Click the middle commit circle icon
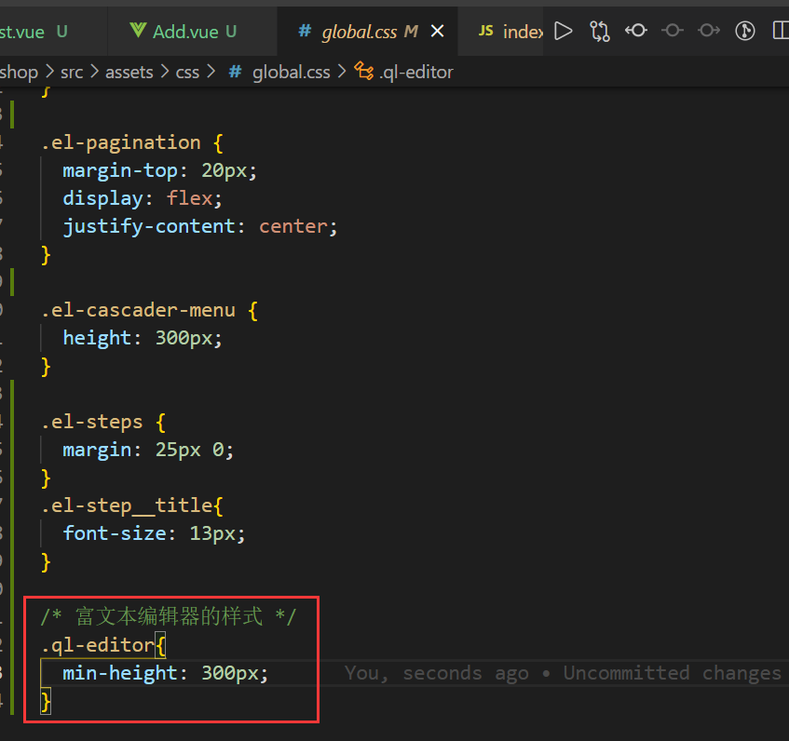 click(x=673, y=31)
